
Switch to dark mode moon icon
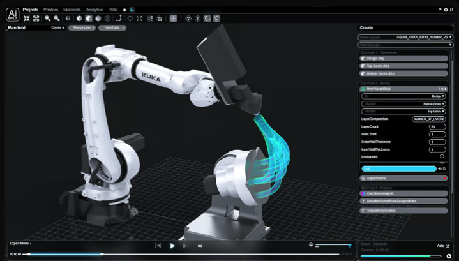pos(132,10)
